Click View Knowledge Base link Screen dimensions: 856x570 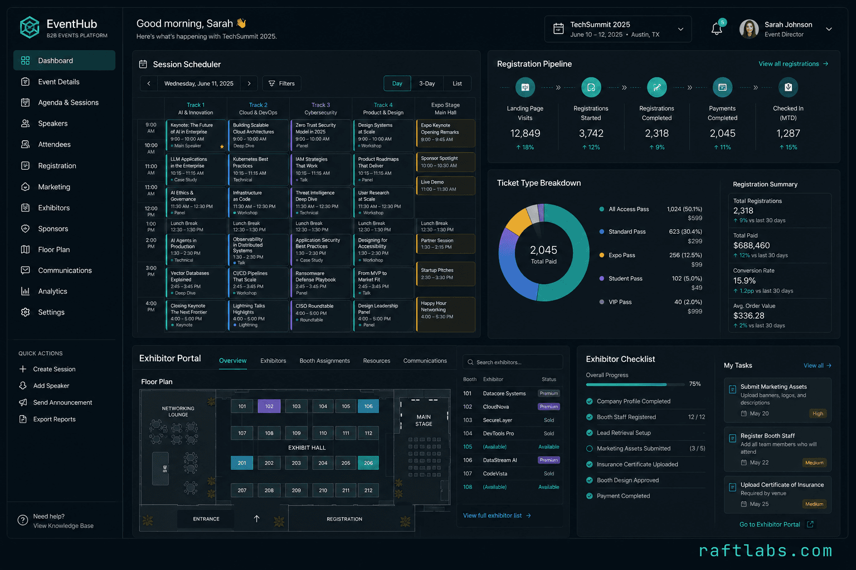tap(63, 526)
